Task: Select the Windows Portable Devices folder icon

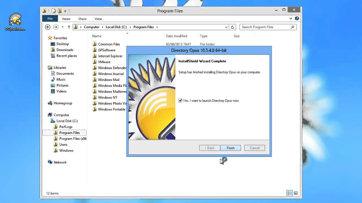Action: [95, 109]
